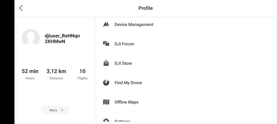Go back using the top-left arrow
The image size is (277, 124).
point(21,8)
